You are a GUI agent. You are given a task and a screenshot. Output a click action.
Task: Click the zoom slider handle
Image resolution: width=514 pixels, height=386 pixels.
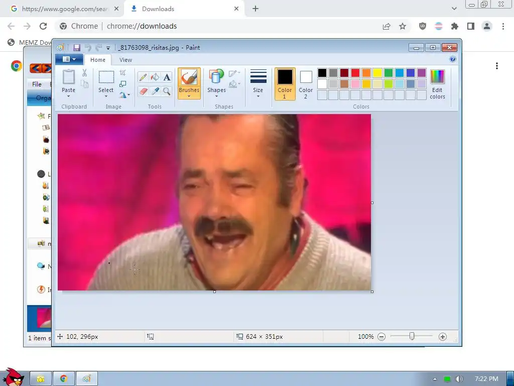click(x=412, y=336)
